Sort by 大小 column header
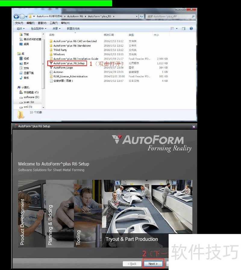Image resolution: width=241 pixels, height=270 pixels. click(156, 35)
